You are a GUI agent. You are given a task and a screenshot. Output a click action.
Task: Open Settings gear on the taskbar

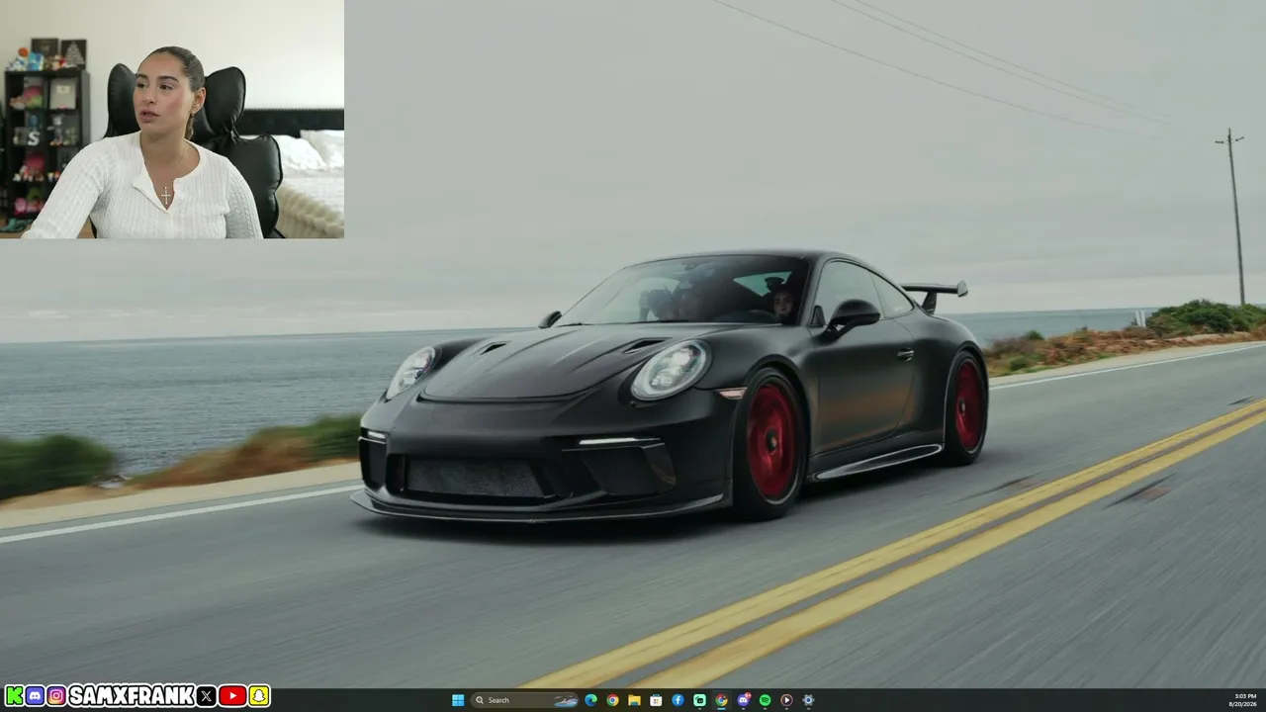(x=808, y=700)
